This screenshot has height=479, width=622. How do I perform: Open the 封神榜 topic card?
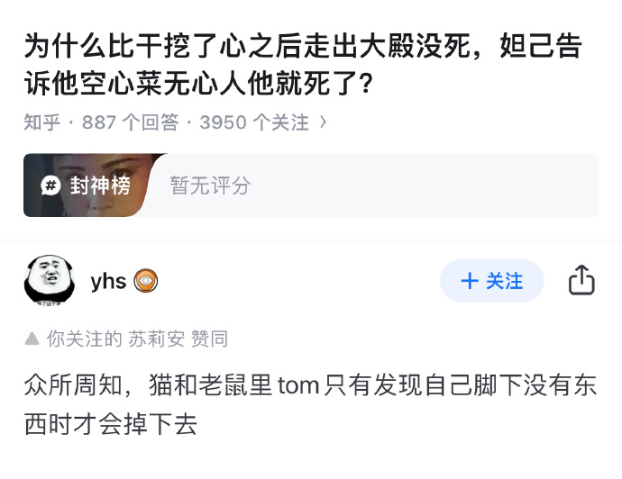pos(311,185)
